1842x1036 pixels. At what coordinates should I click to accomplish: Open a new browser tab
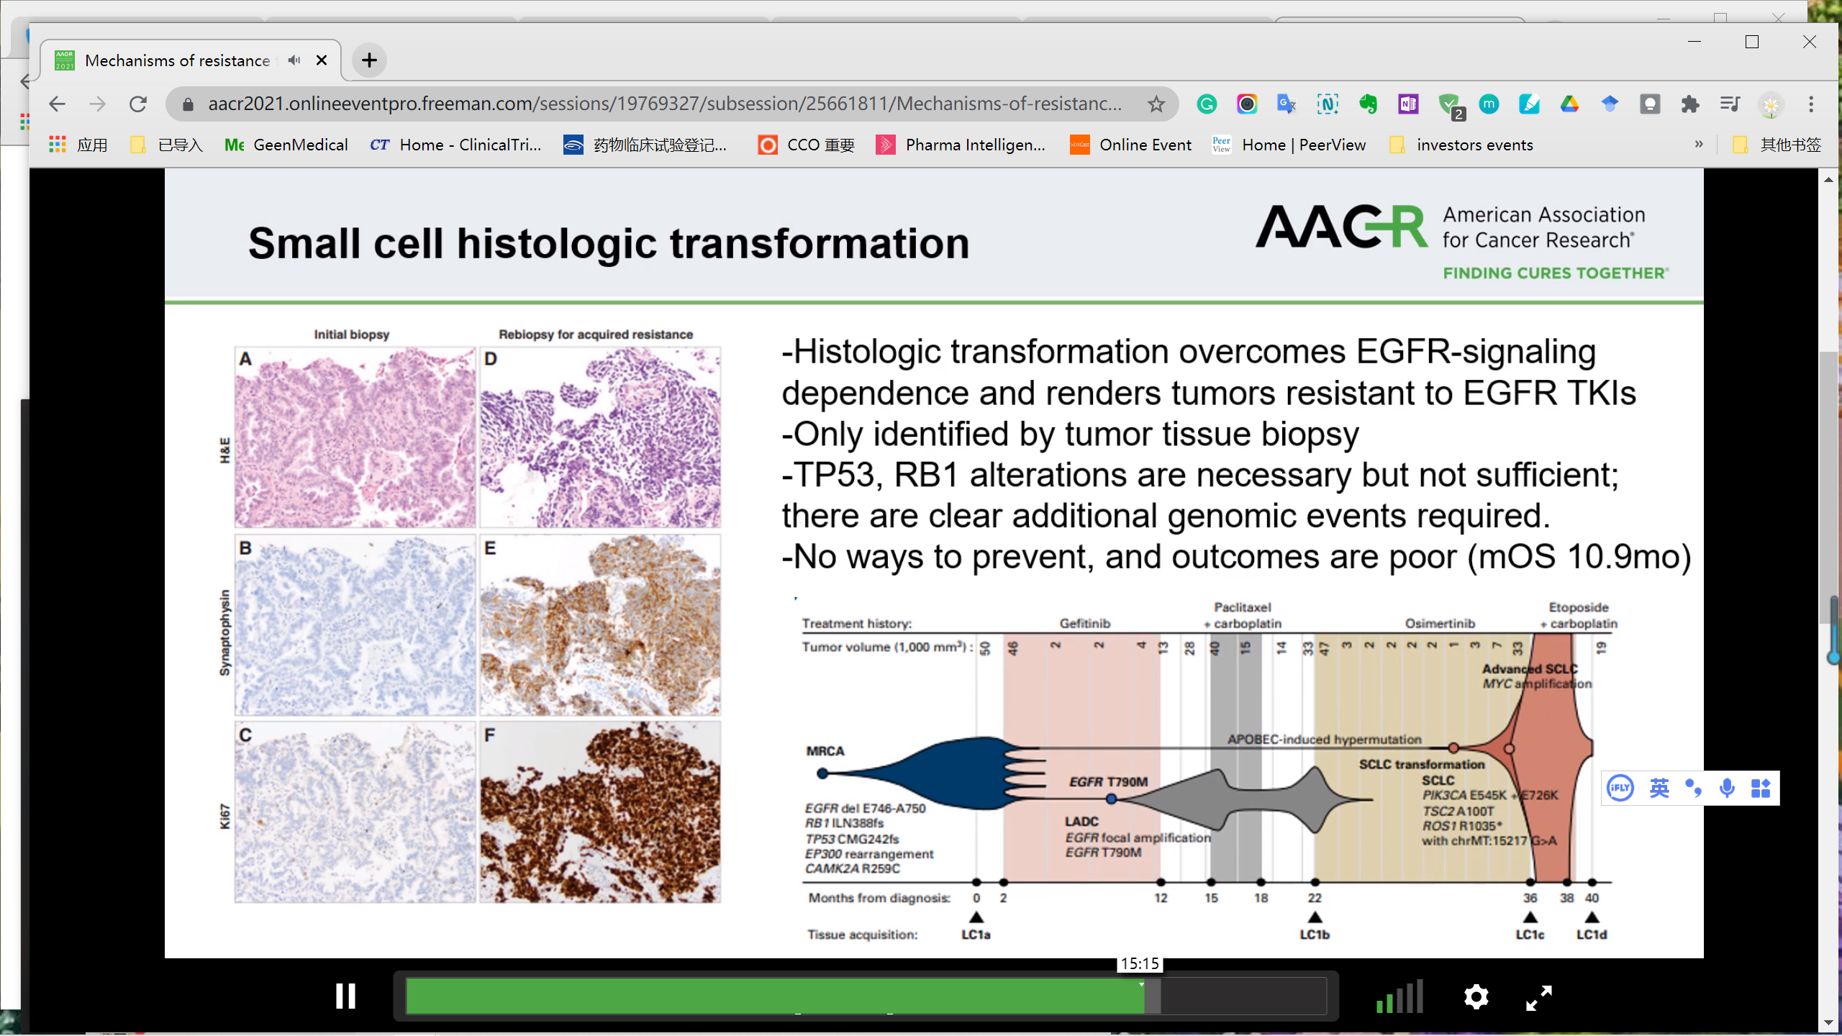[369, 60]
